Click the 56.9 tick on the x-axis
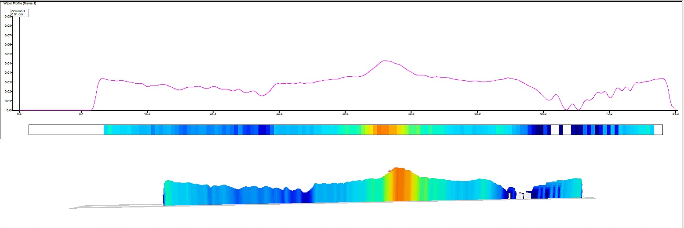 (x=477, y=114)
